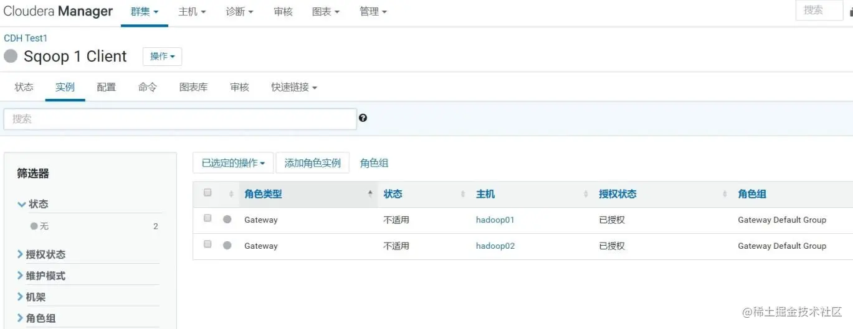Screen dimensions: 853x329
Task: Click the 角色类型 column header text
Action: [263, 194]
